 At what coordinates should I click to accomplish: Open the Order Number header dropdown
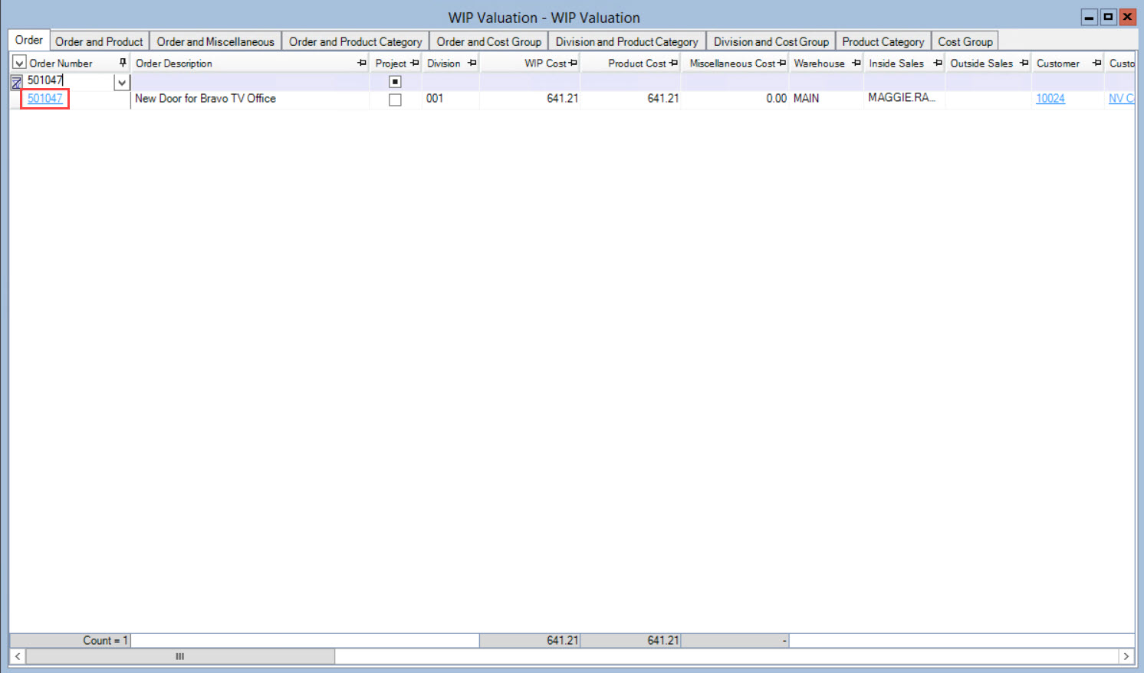pos(19,63)
